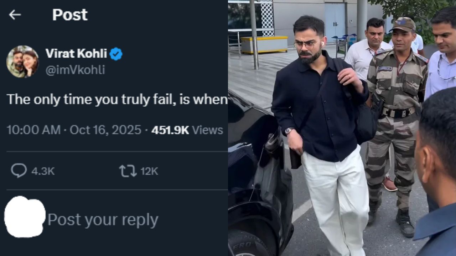Click the reply speech bubble icon
This screenshot has width=456, height=256.
tap(19, 171)
